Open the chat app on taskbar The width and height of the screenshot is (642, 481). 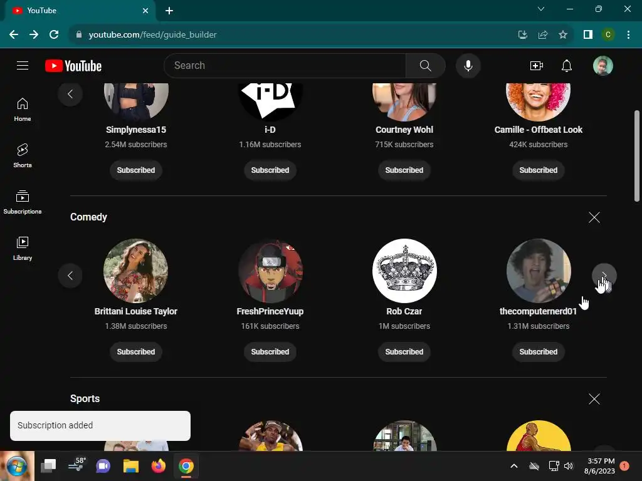(x=103, y=466)
